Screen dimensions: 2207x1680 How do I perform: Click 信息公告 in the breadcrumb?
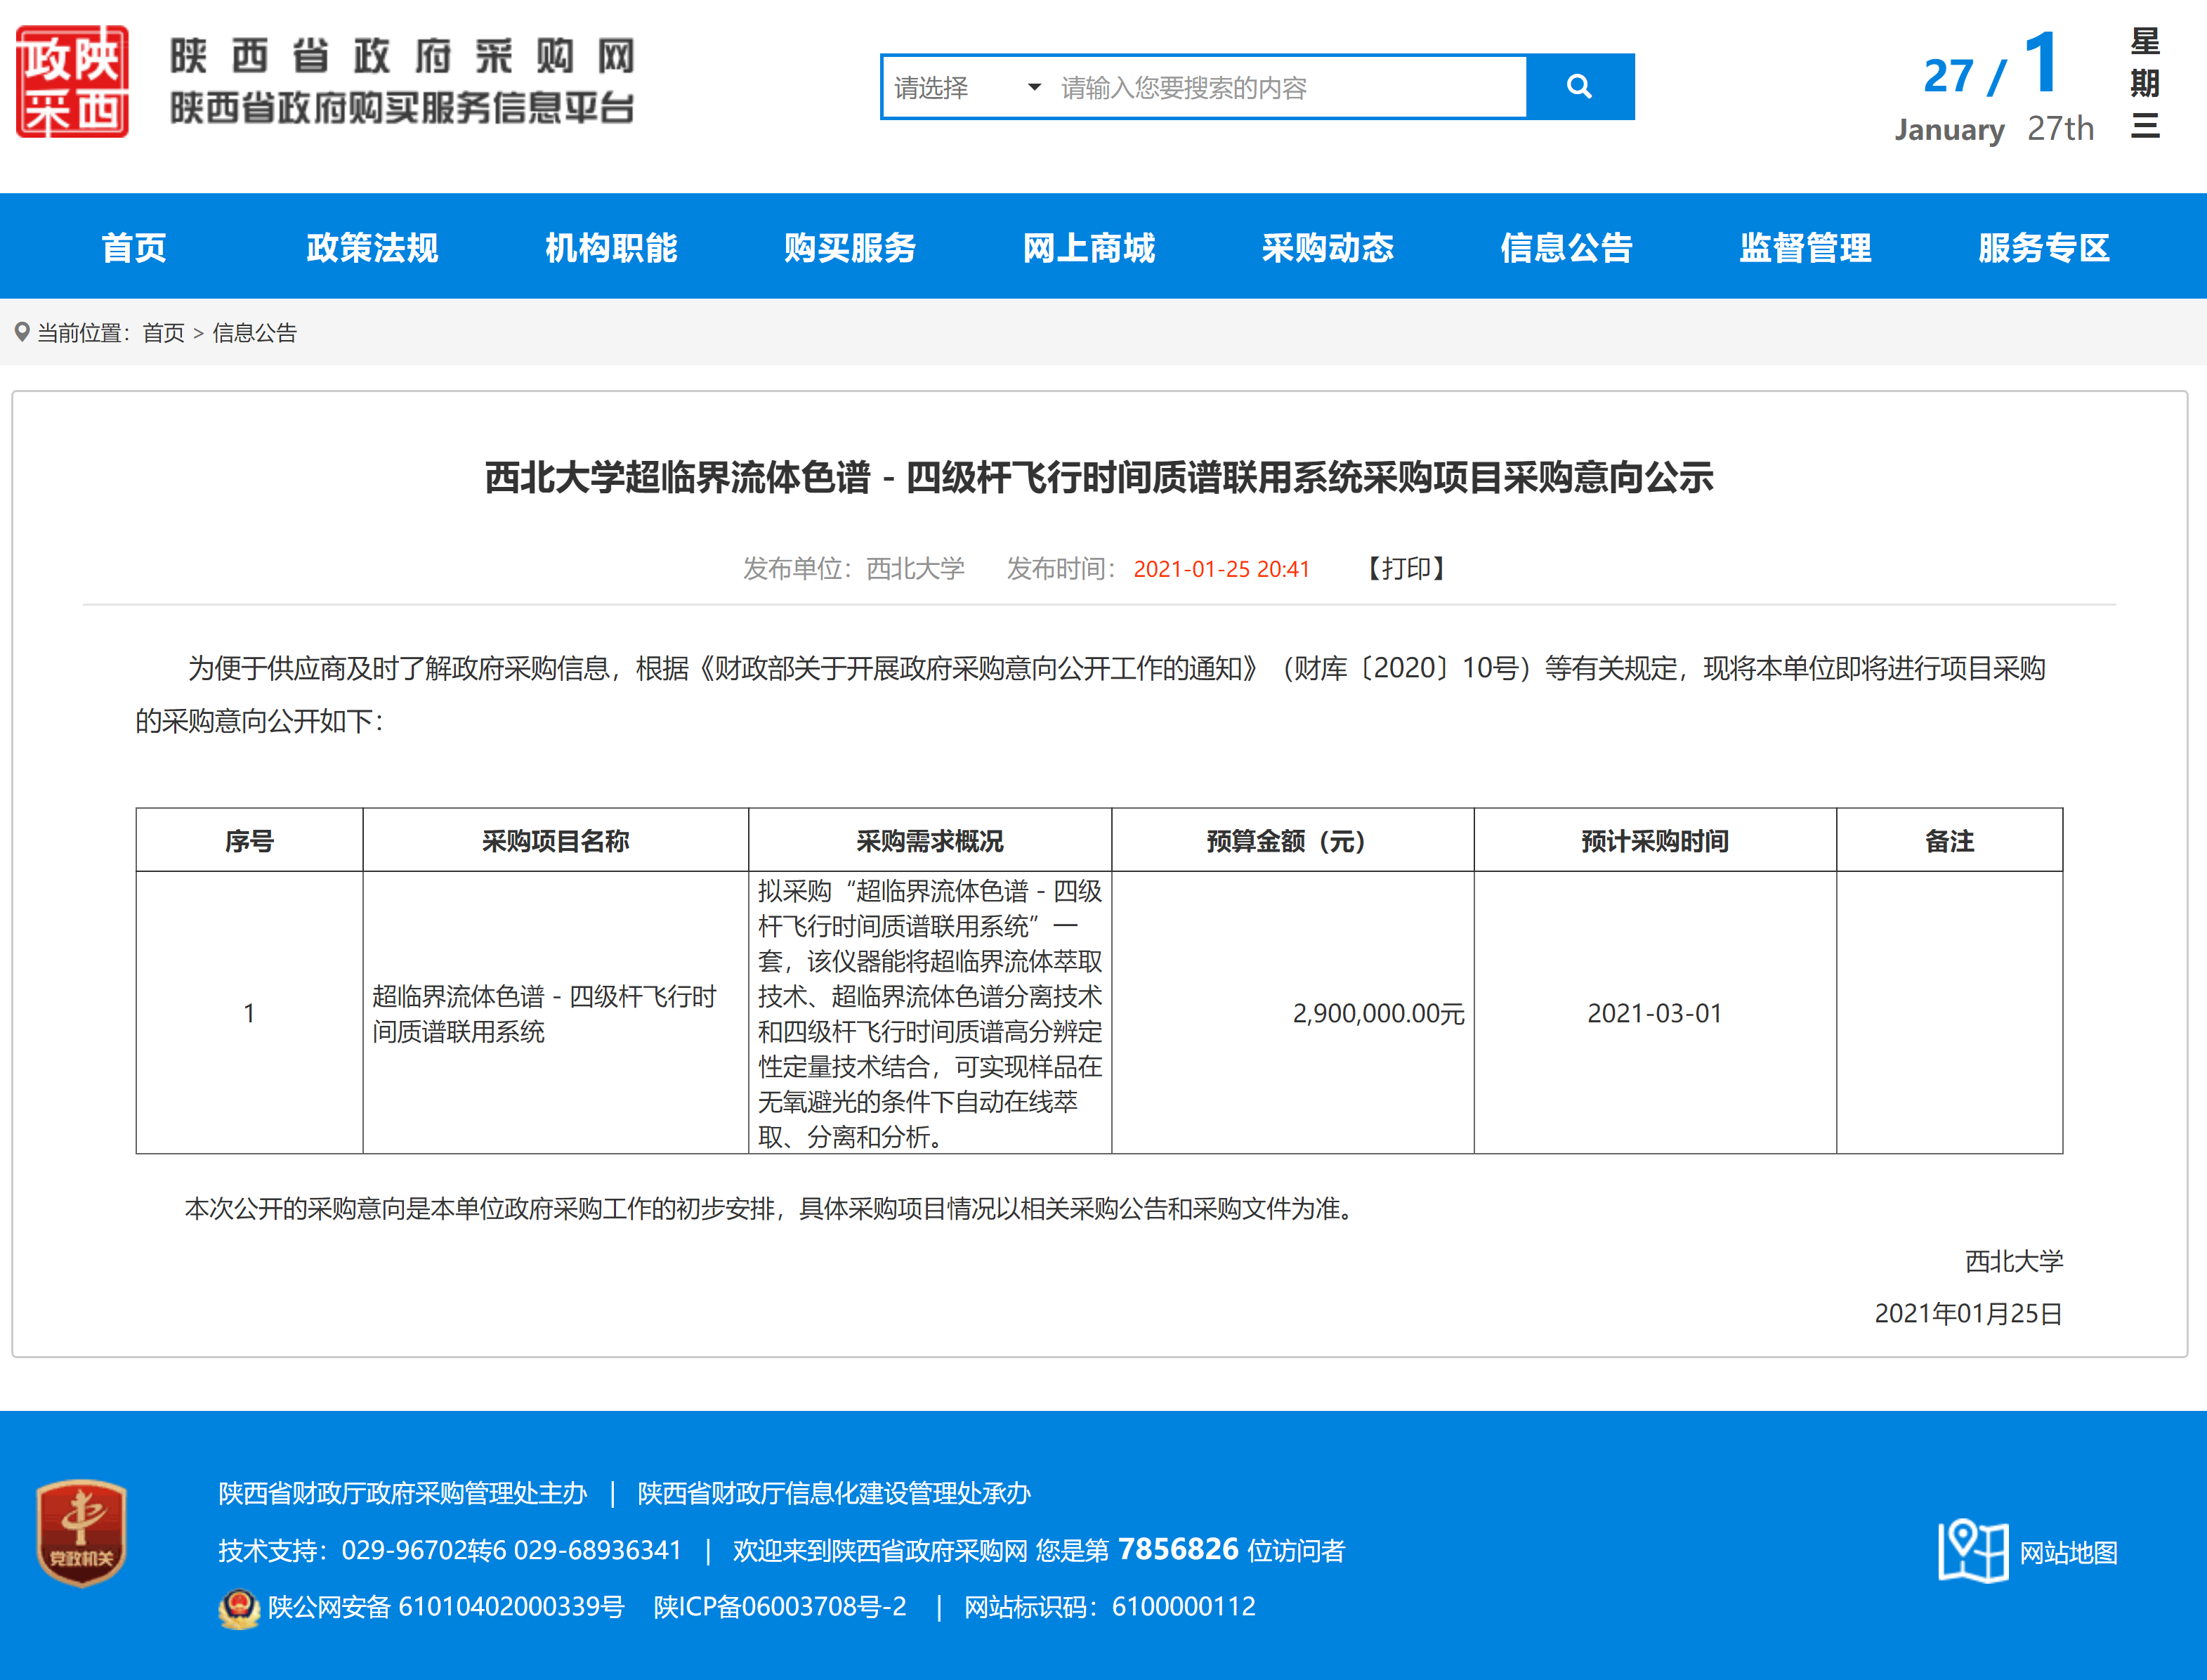255,333
